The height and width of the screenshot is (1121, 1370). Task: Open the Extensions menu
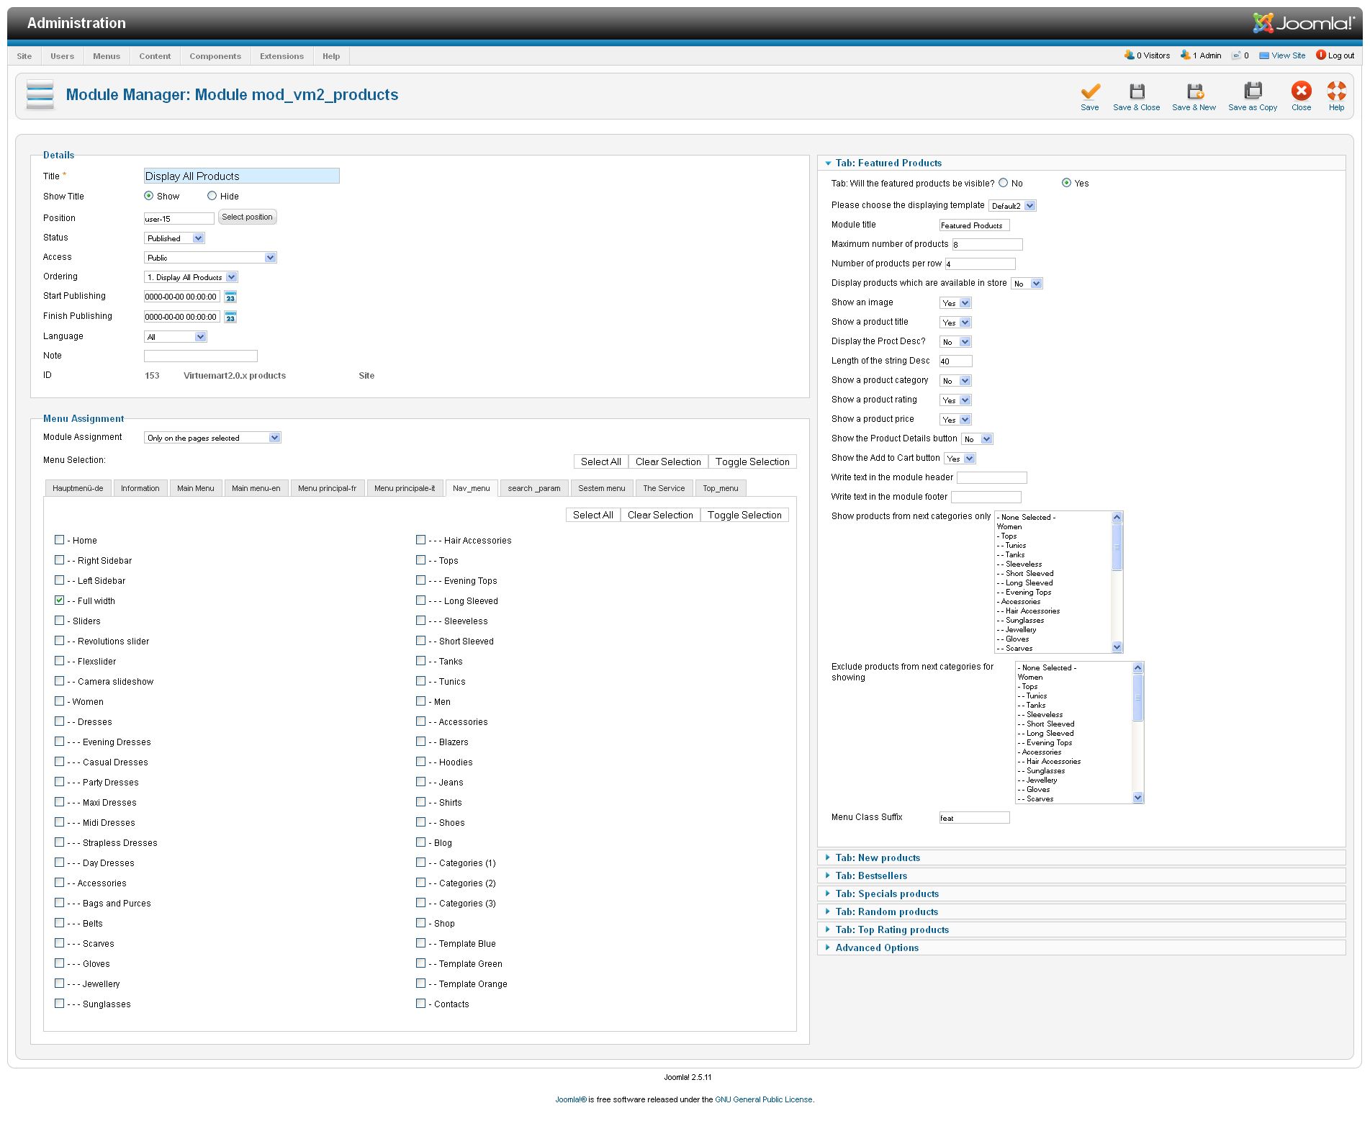pos(281,56)
